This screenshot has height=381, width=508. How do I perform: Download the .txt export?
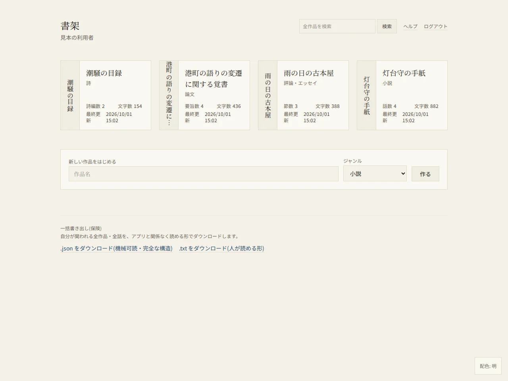click(221, 248)
